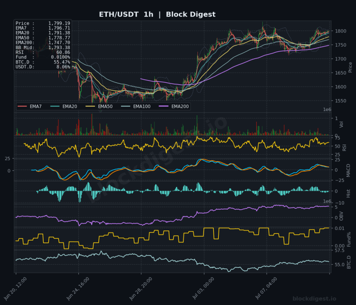Click the Jun 28, 20:00 date tick
This screenshot has width=356, height=305.
point(141,289)
